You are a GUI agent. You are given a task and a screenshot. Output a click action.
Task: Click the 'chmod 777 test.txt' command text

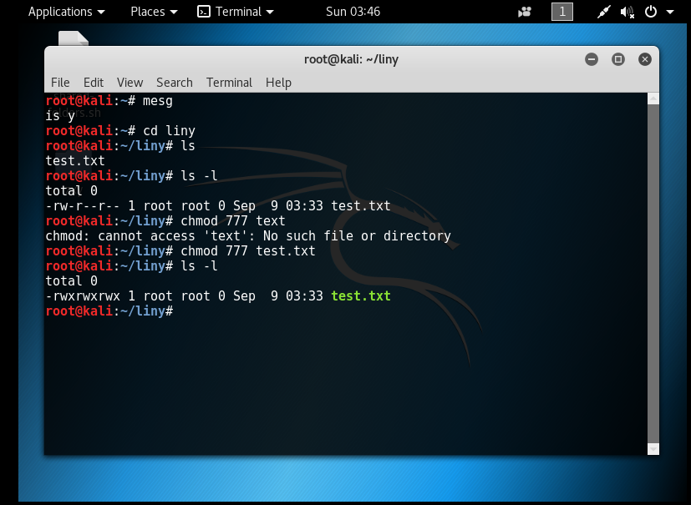(x=248, y=251)
